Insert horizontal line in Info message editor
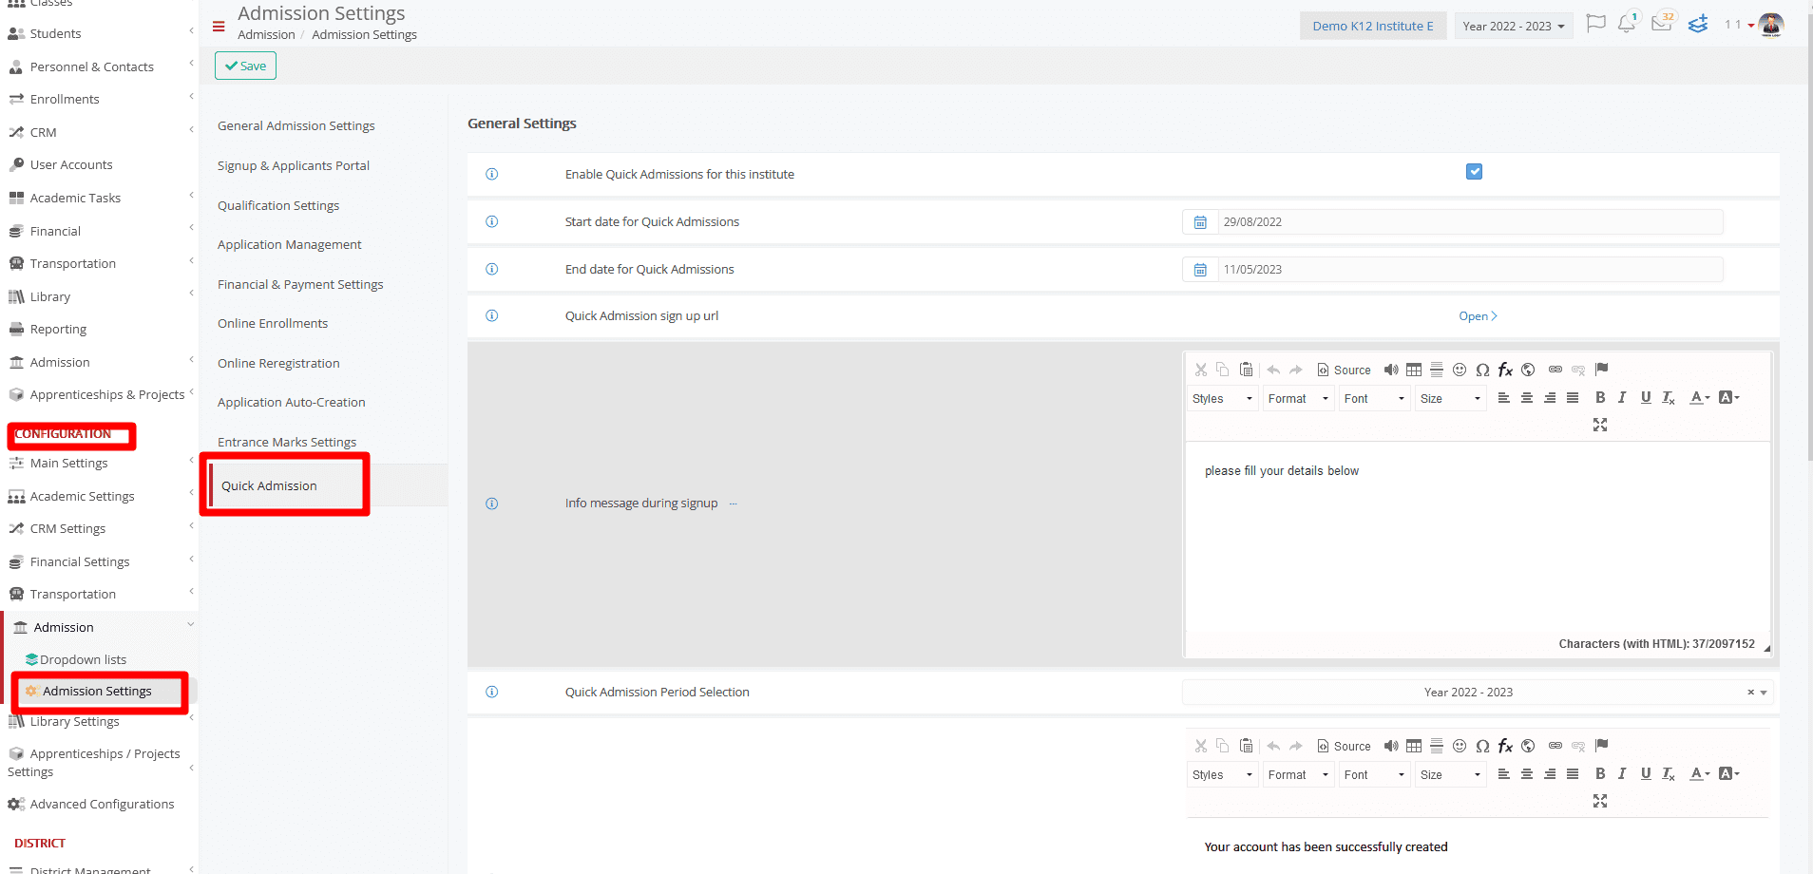The image size is (1813, 874). pos(1437,370)
